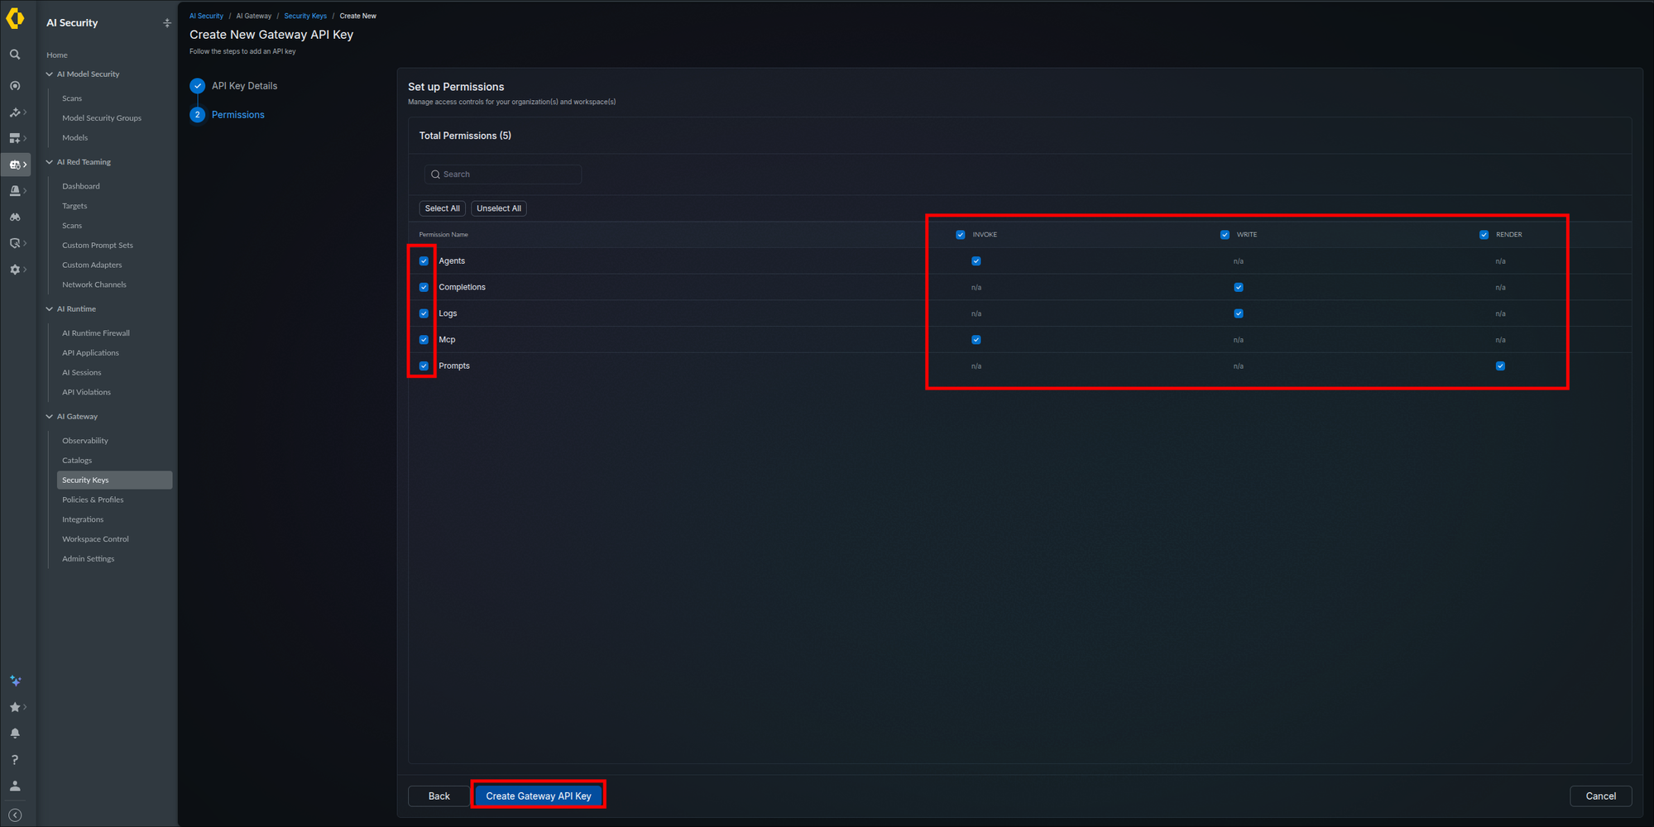Open Policies & Profiles
The width and height of the screenshot is (1654, 827).
pos(93,500)
